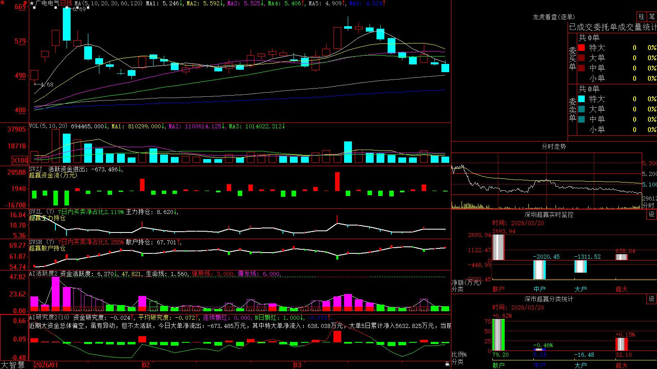Click the SVZJ indicator label
This screenshot has width=657, height=369.
point(35,169)
